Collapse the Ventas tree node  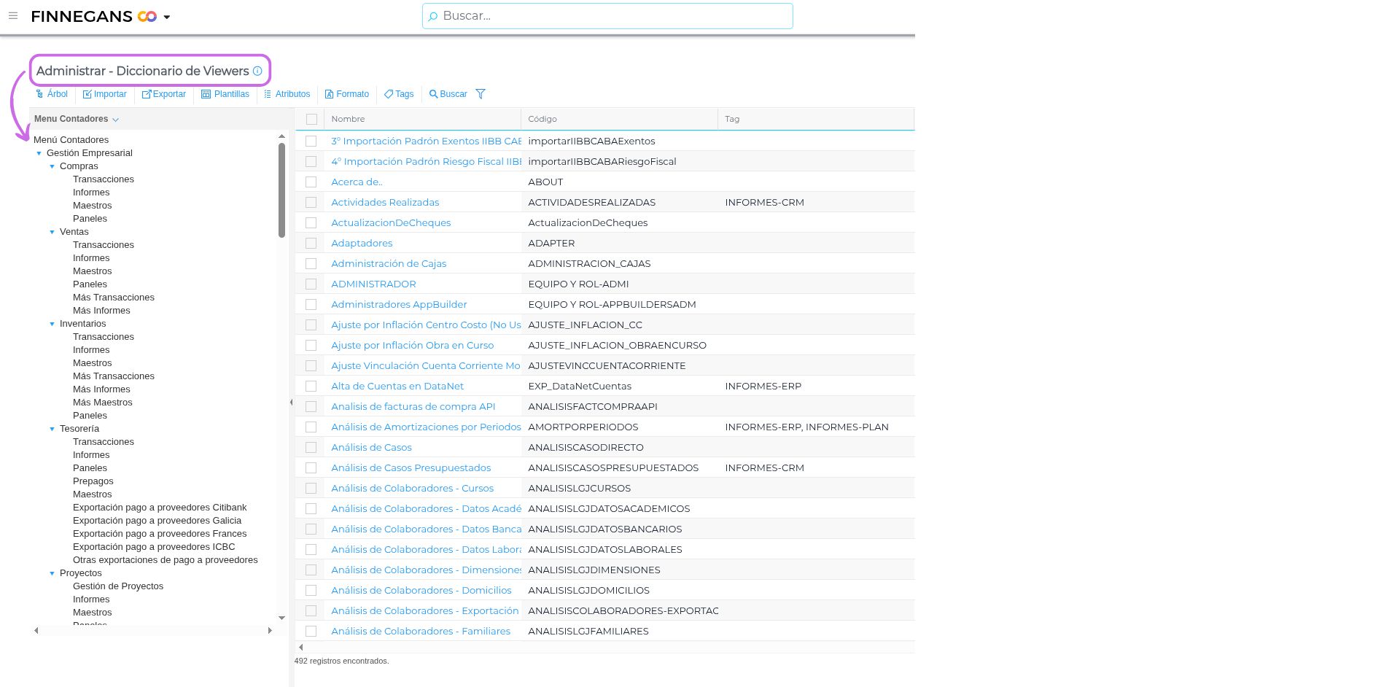click(x=52, y=232)
